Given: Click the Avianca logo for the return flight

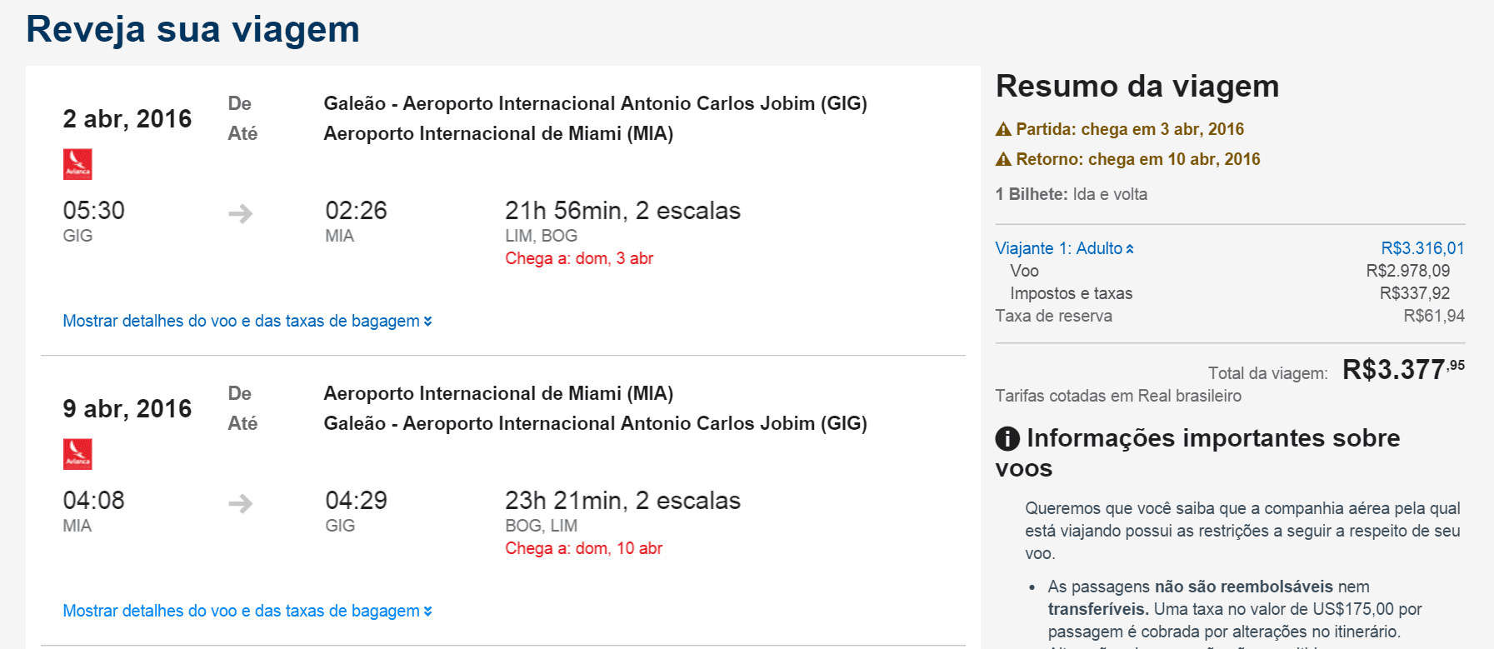Looking at the screenshot, I should pos(77,454).
